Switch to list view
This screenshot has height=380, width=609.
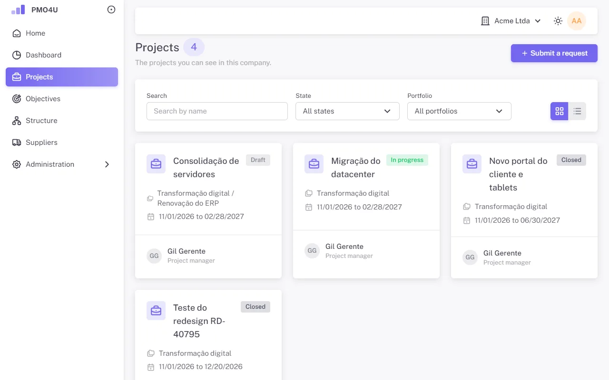pos(577,111)
